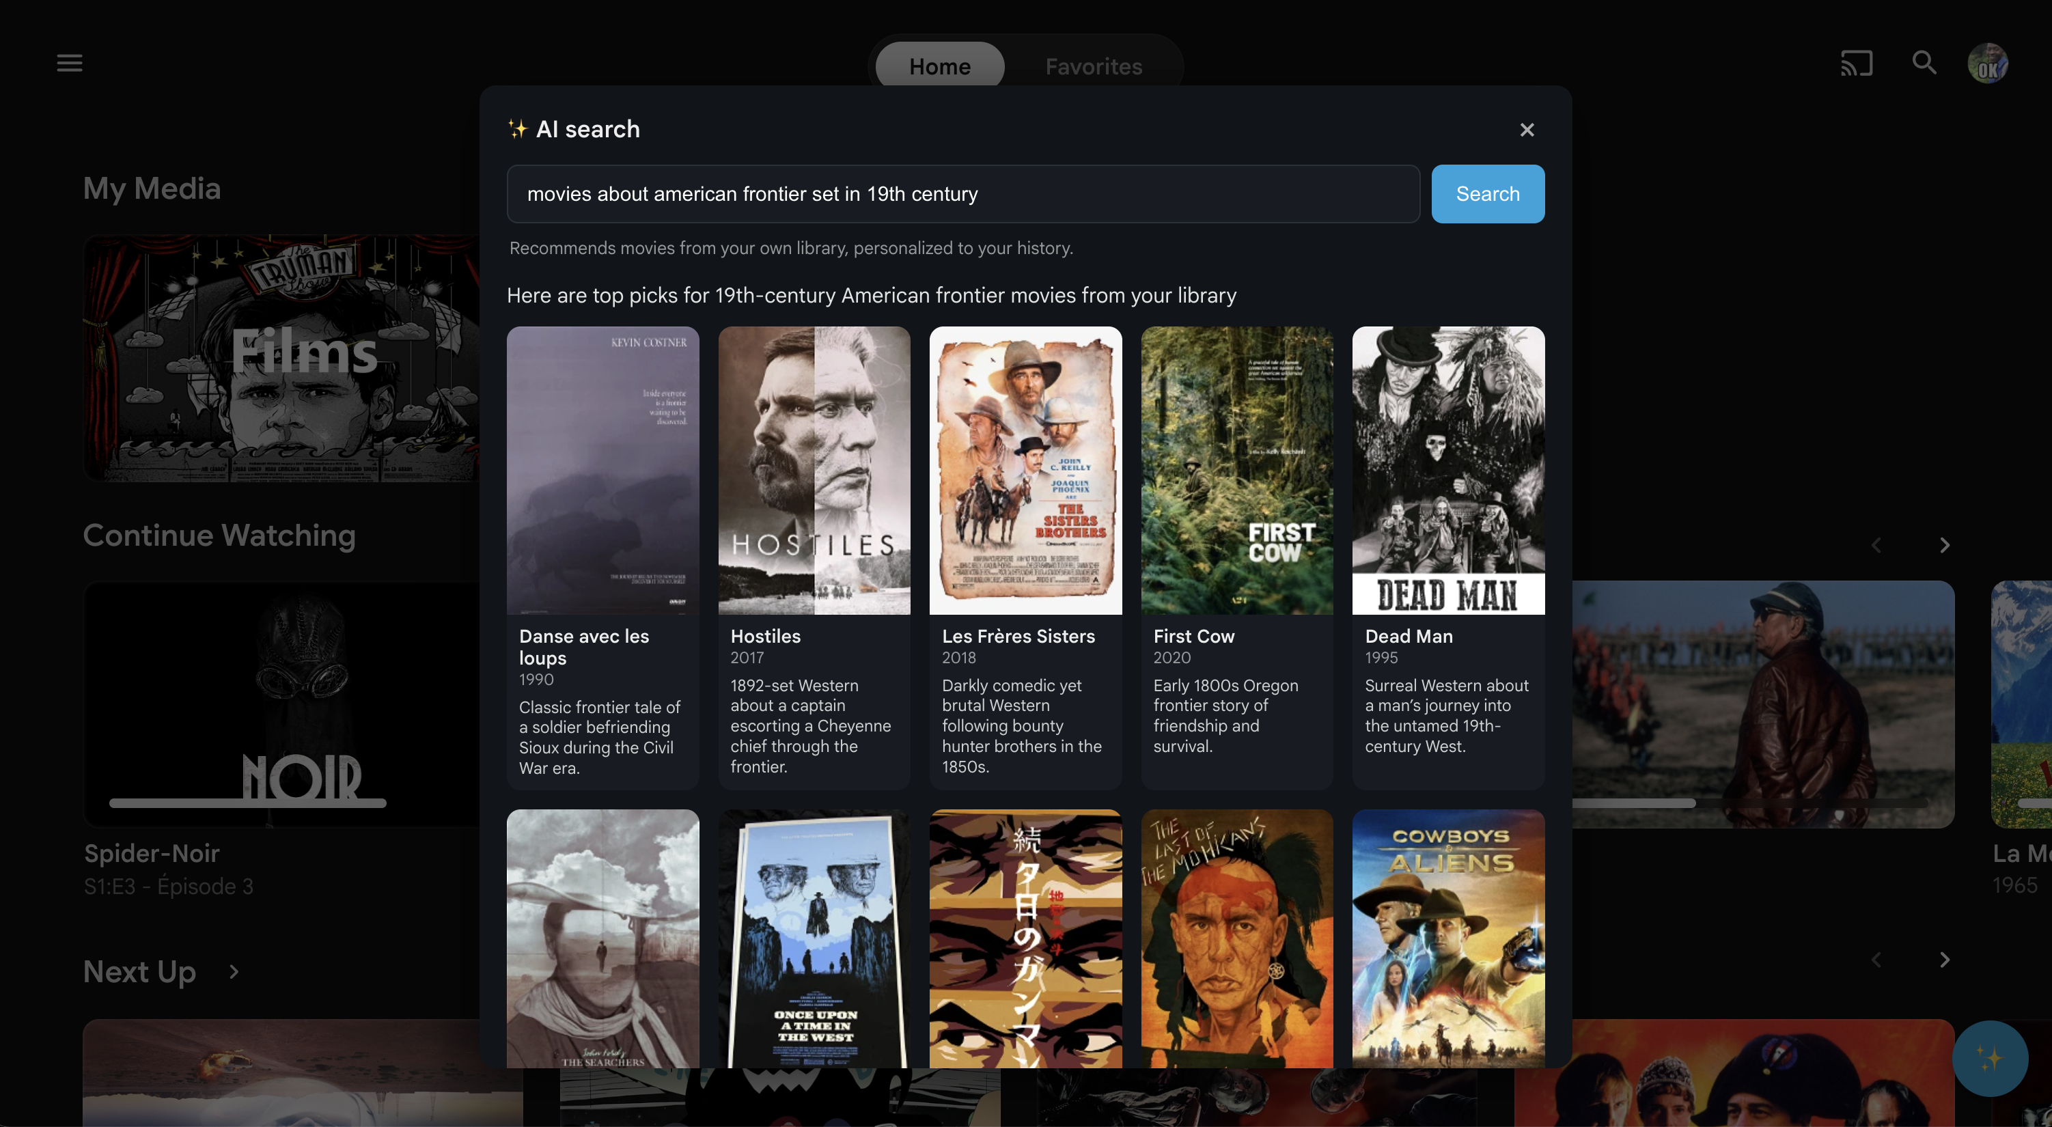Open The Searchers poster

(603, 939)
